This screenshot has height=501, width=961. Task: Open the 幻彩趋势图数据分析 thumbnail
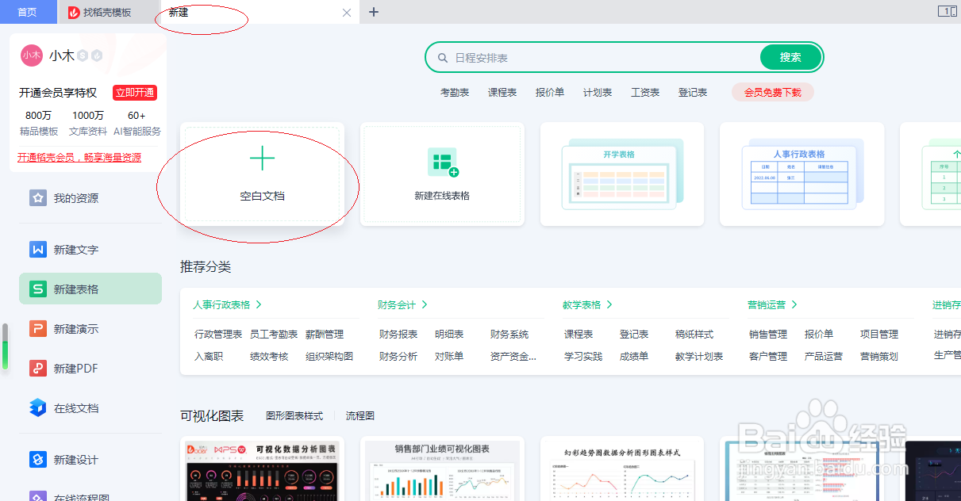(622, 469)
